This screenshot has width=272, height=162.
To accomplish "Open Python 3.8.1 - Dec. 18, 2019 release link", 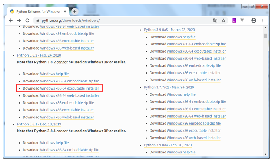I will (x=39, y=124).
